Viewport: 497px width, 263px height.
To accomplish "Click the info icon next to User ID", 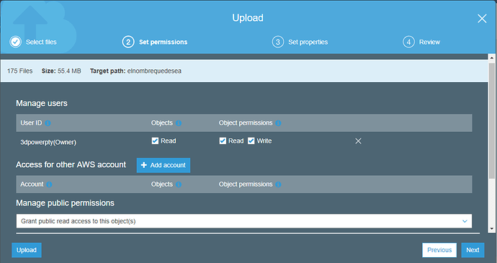I will click(x=48, y=123).
